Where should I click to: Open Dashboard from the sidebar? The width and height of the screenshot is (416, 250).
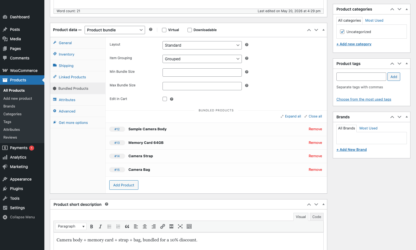tap(22, 17)
